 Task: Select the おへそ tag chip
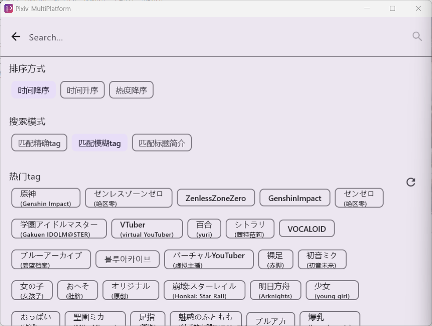(x=77, y=290)
